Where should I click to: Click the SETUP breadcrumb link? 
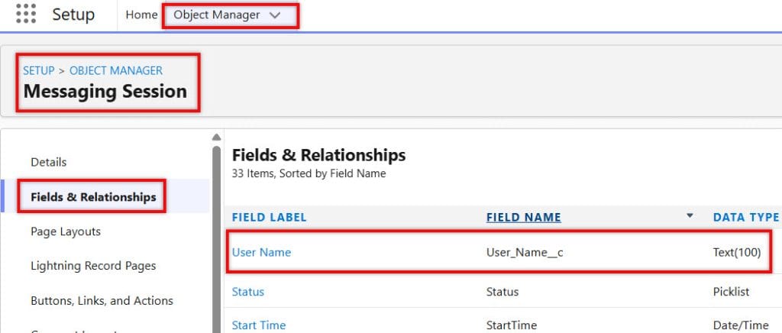[38, 71]
